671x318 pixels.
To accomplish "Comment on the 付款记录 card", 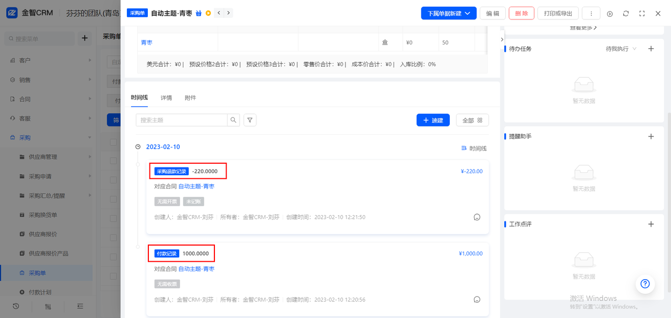I will 477,300.
